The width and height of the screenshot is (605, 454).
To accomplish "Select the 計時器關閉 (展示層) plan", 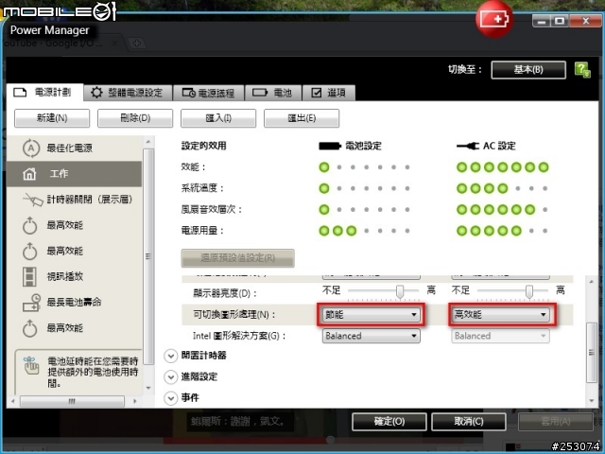I will [x=74, y=200].
